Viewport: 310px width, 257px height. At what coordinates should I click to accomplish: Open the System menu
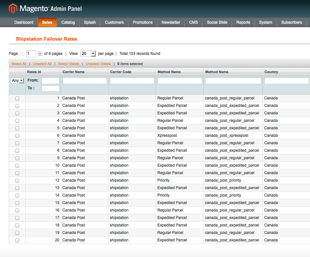point(266,22)
